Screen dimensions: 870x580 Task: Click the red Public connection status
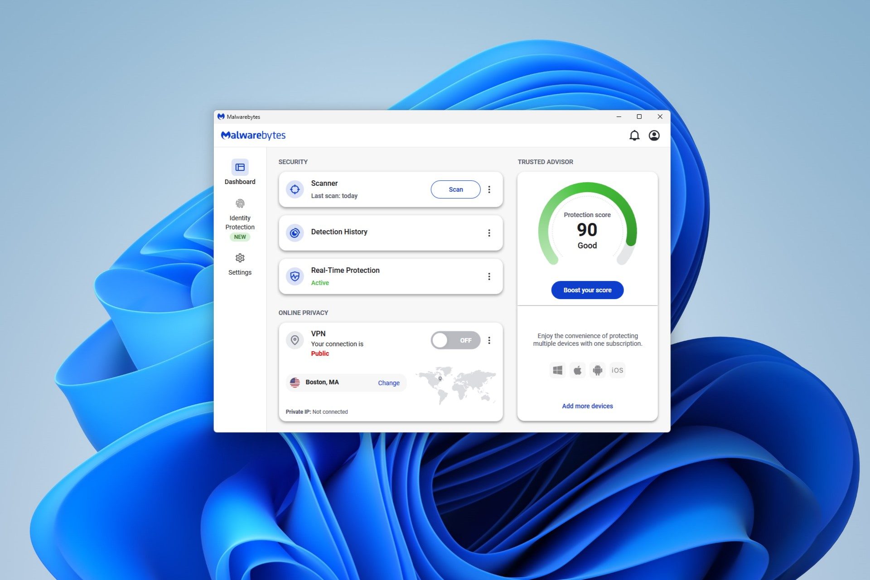pyautogui.click(x=320, y=353)
